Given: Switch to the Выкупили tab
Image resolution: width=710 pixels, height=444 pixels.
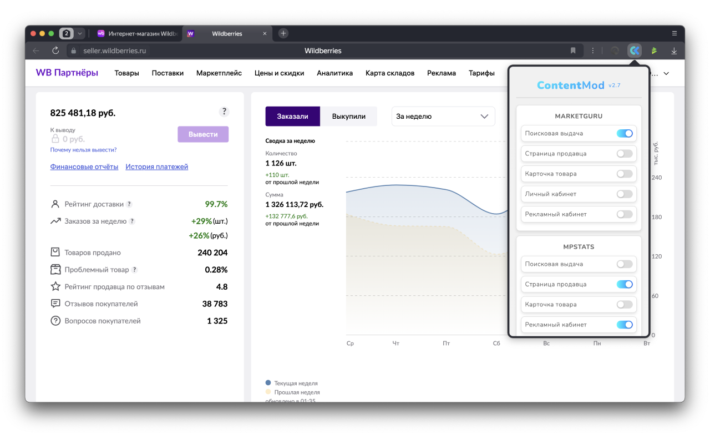Looking at the screenshot, I should click(x=348, y=117).
